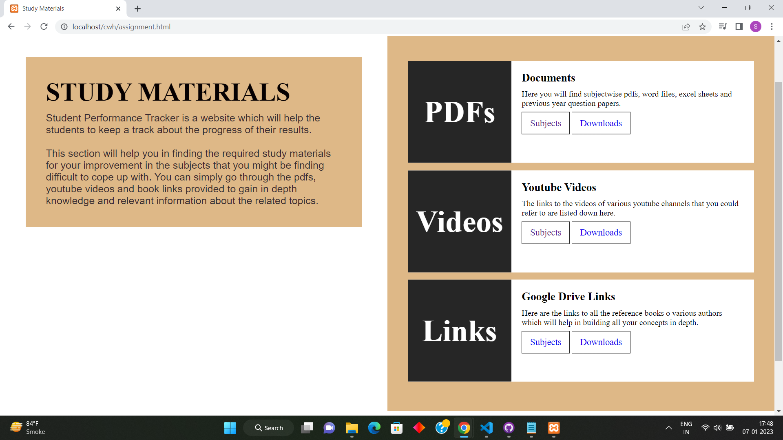The image size is (783, 440).
Task: Toggle bookmark star for this page
Action: [x=702, y=26]
